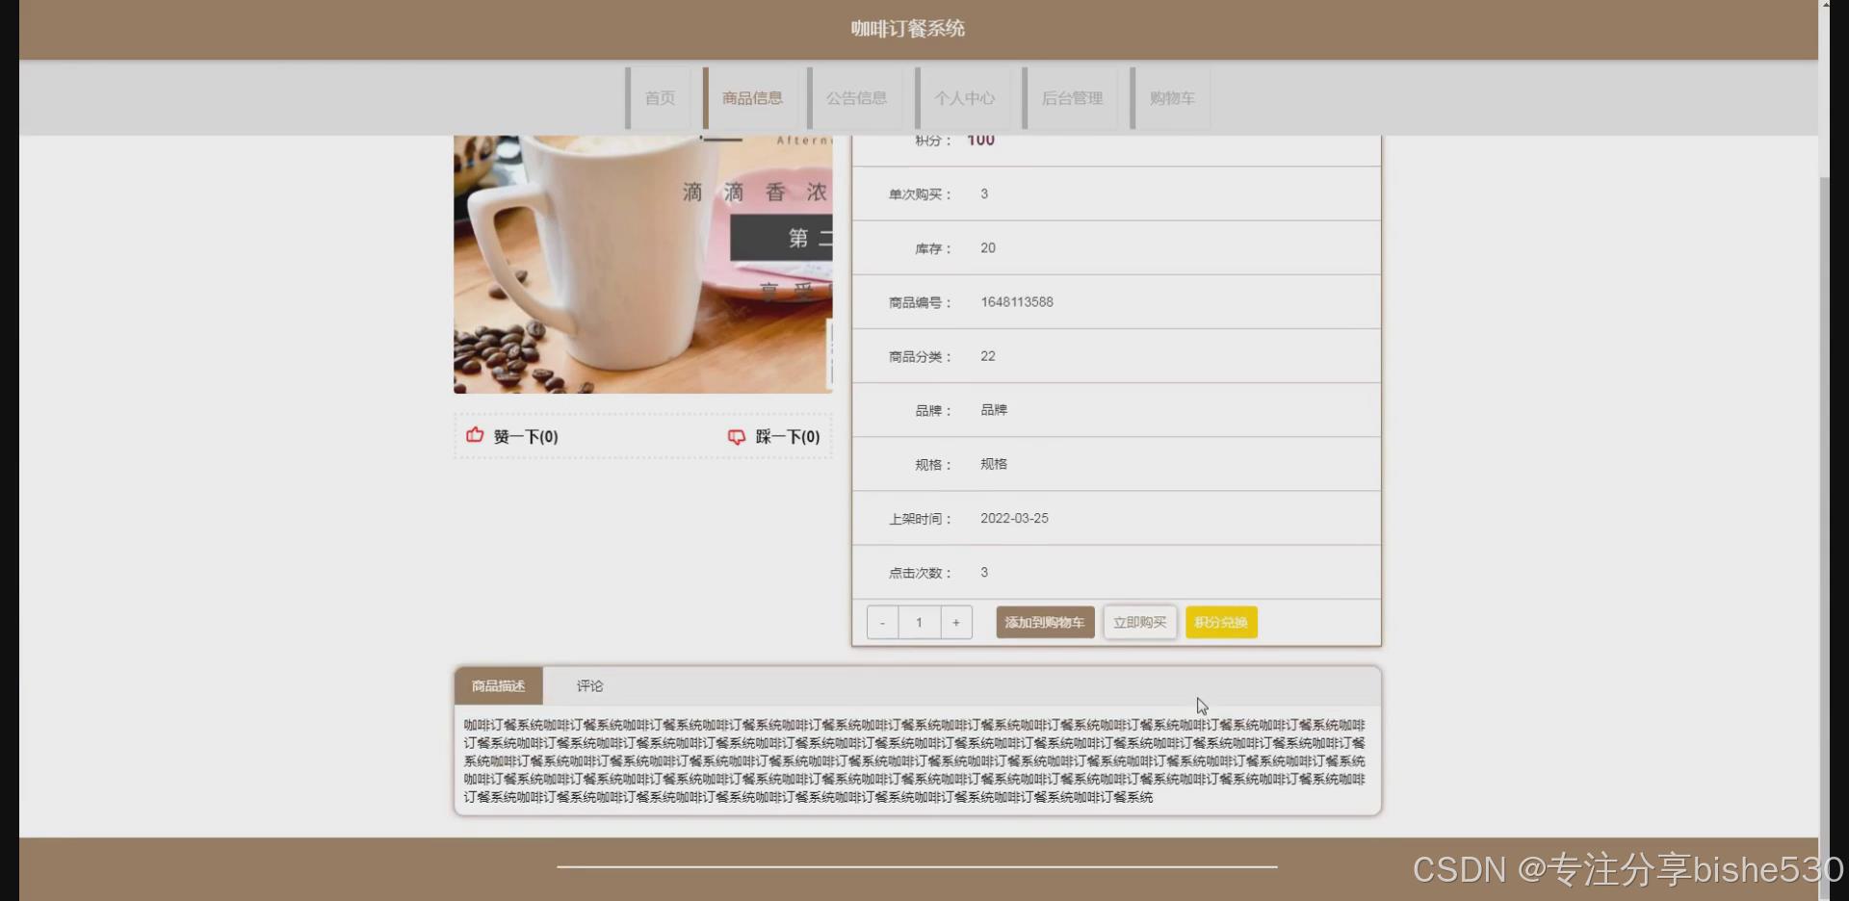Select the 商品信息 product info nav tab
Screen dimensions: 1849x901
coord(752,97)
